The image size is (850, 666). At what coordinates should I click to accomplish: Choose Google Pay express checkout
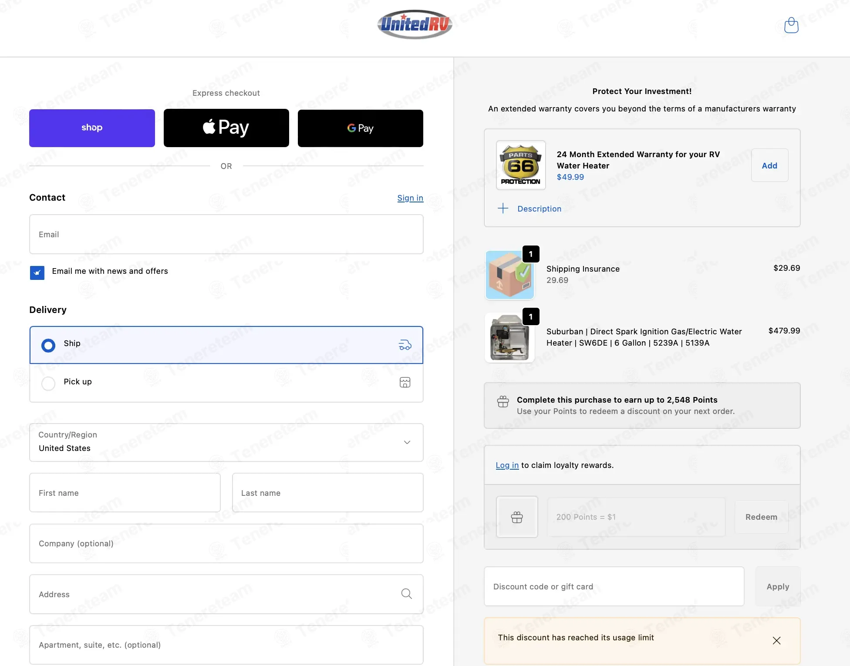360,128
